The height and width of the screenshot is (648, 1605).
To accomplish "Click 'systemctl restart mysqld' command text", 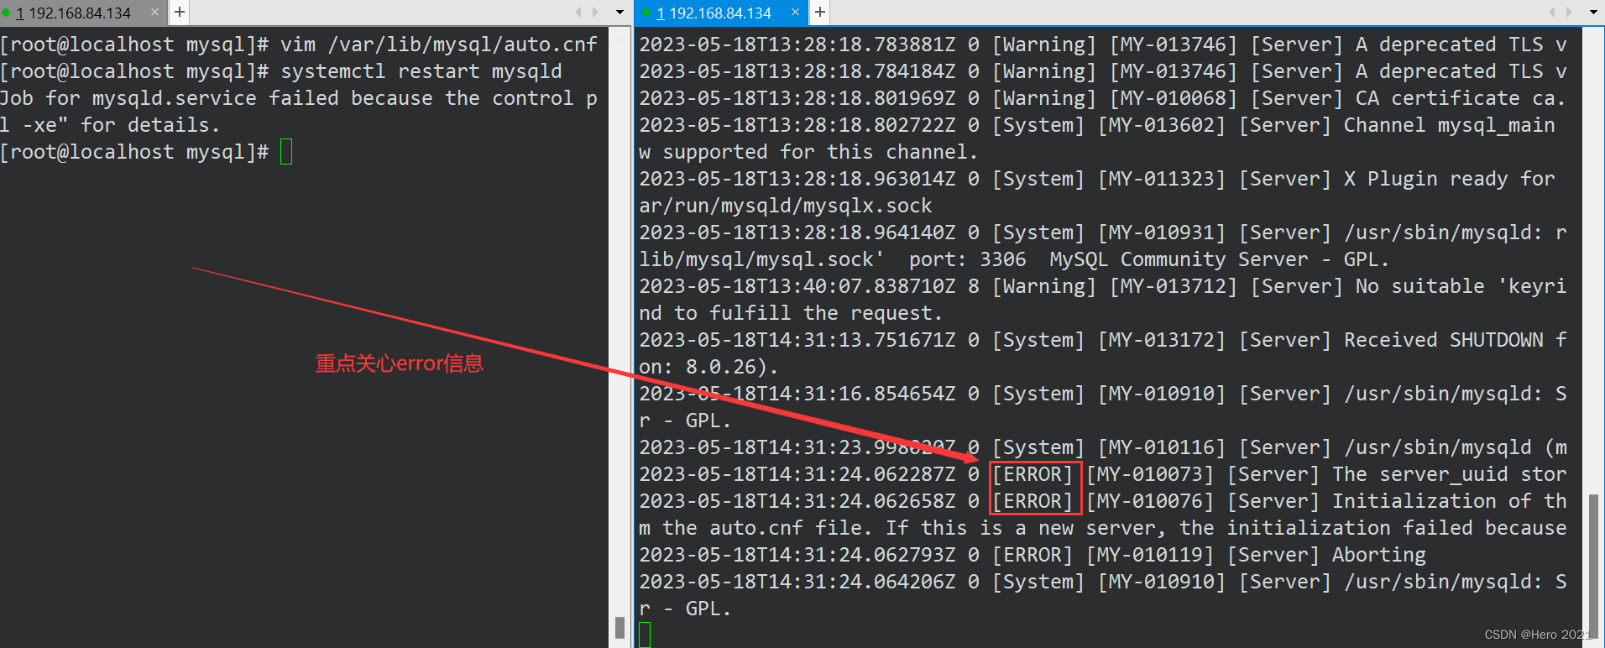I will coord(421,71).
